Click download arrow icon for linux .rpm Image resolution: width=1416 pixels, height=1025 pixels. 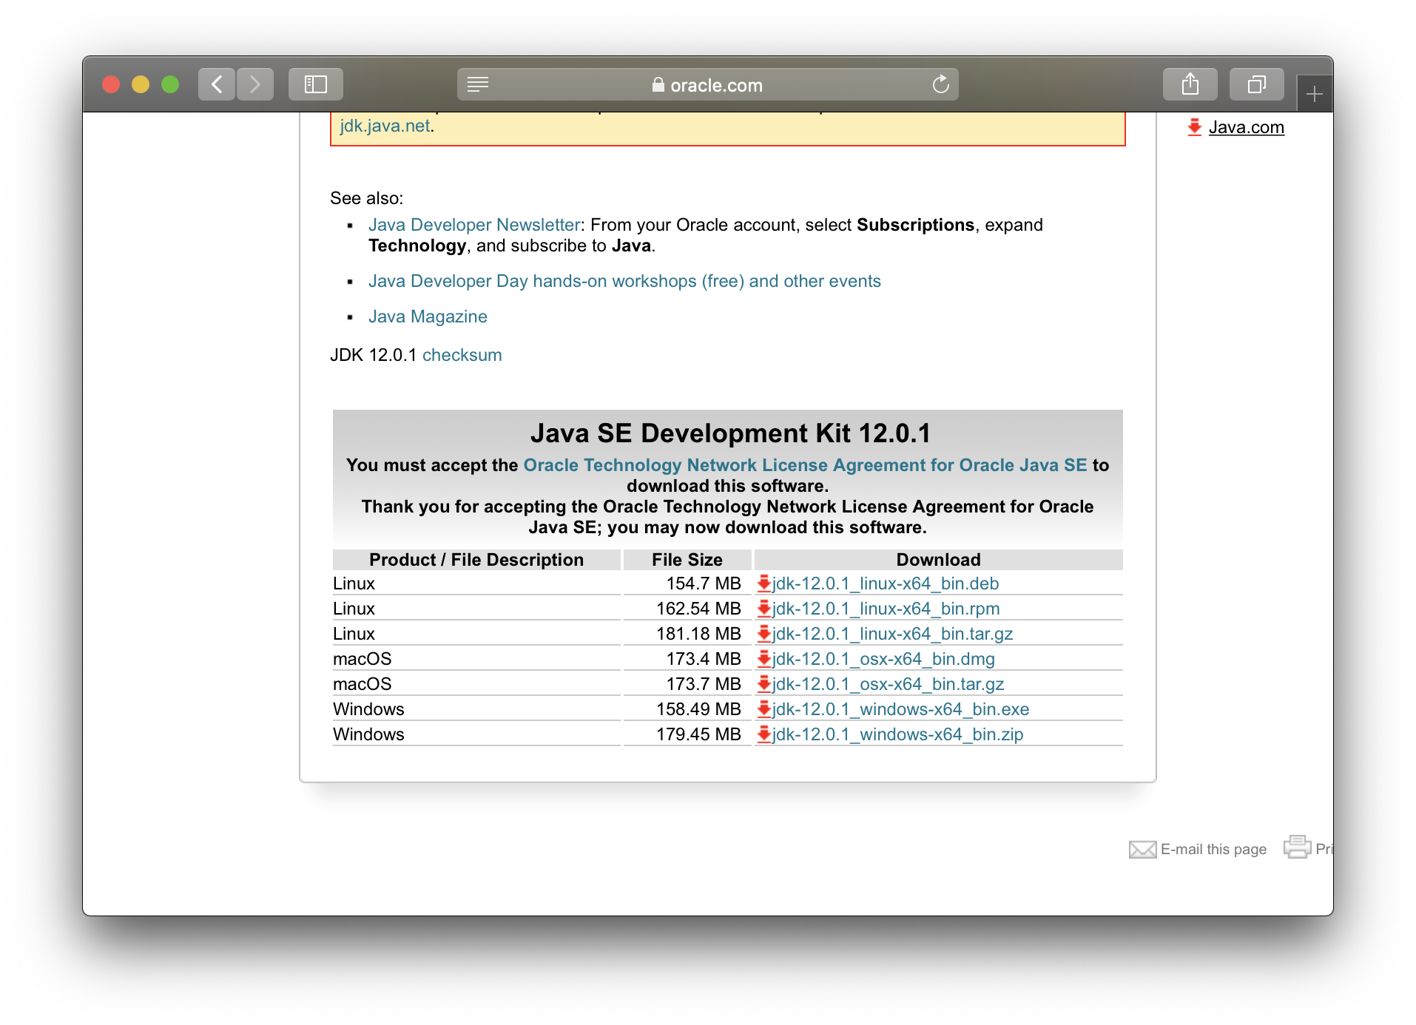pos(764,609)
